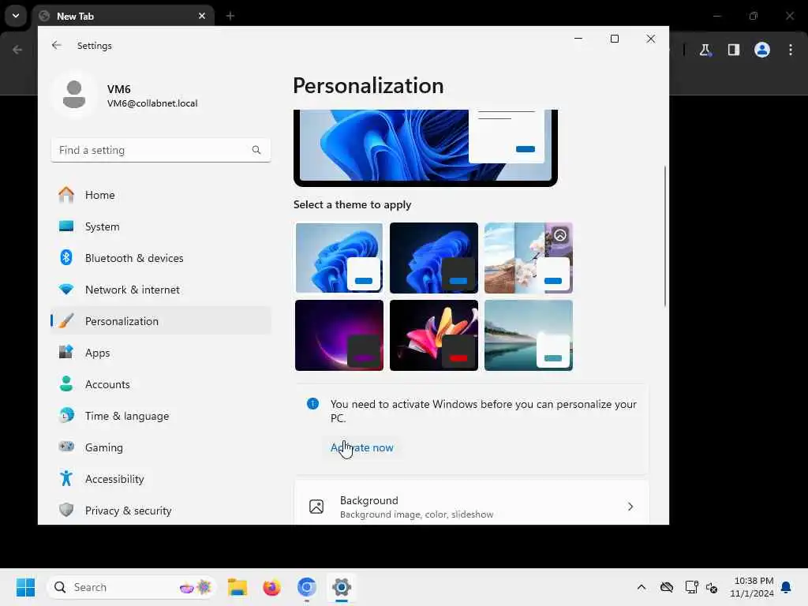Open the notification bell in system tray
The height and width of the screenshot is (606, 808).
click(787, 587)
